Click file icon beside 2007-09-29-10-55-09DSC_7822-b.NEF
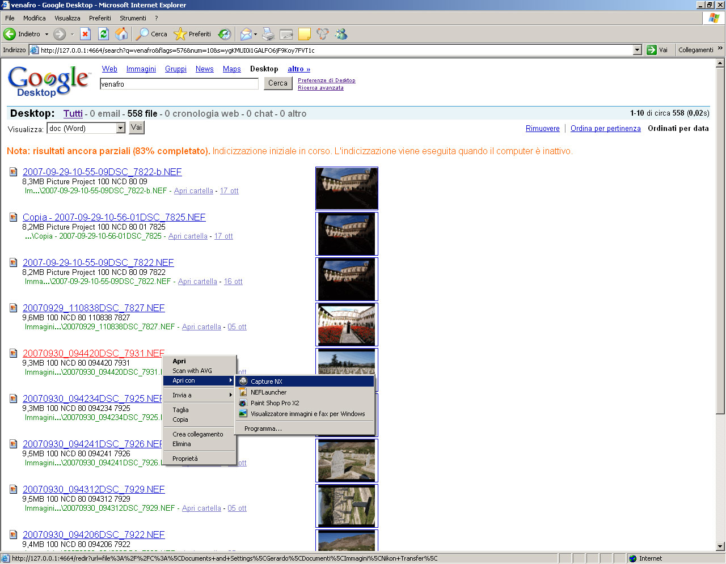The height and width of the screenshot is (564, 726). click(13, 171)
